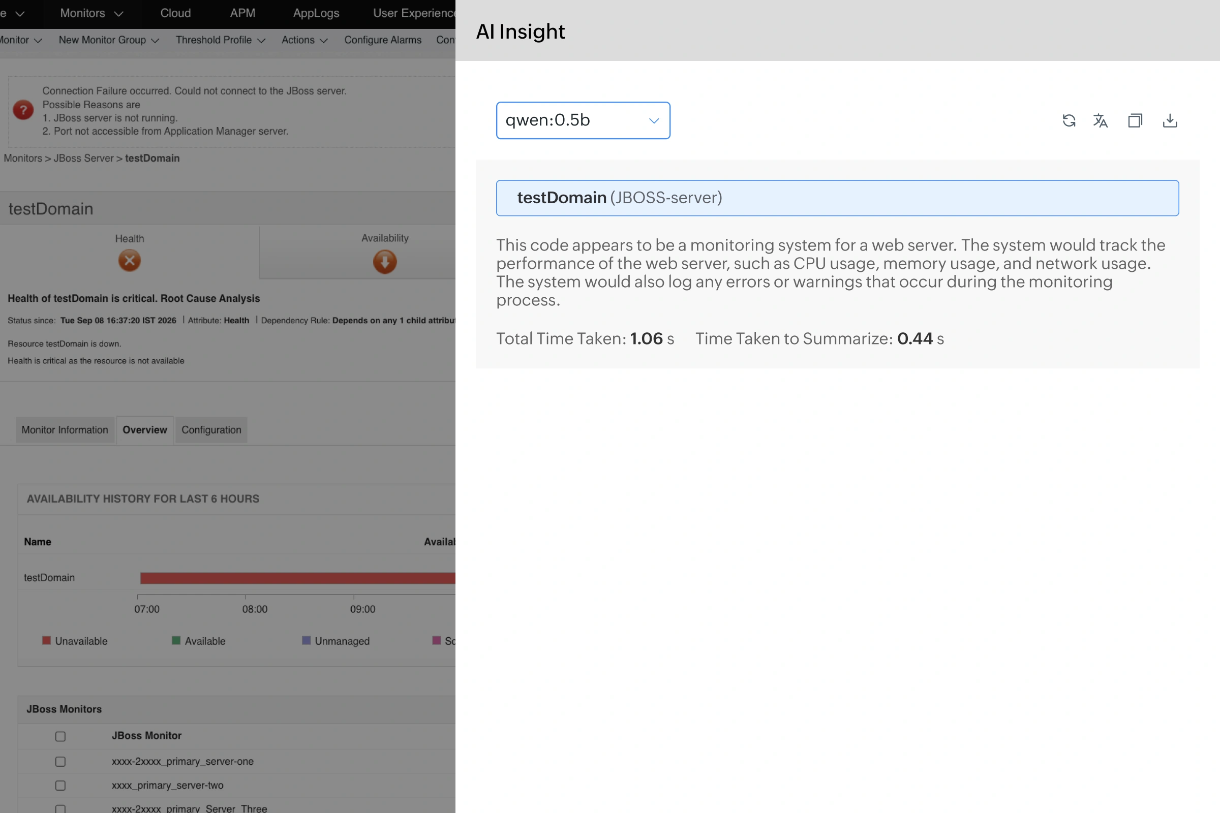Viewport: 1220px width, 813px height.
Task: Click the 09:00 axis label
Action: 362,609
